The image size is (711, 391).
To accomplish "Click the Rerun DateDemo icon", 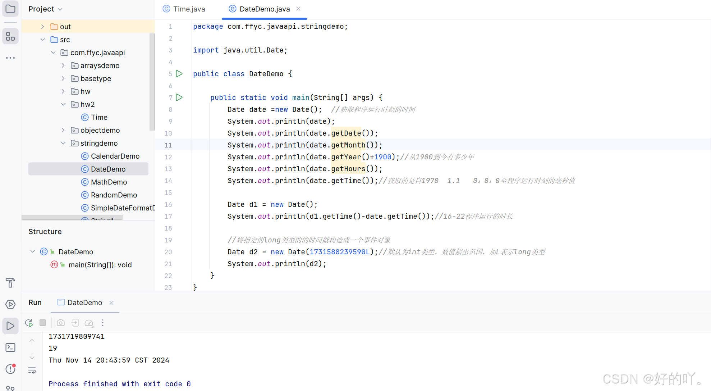I will (29, 323).
